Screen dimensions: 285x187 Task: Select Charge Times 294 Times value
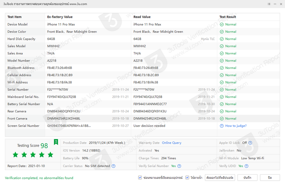click(169, 158)
